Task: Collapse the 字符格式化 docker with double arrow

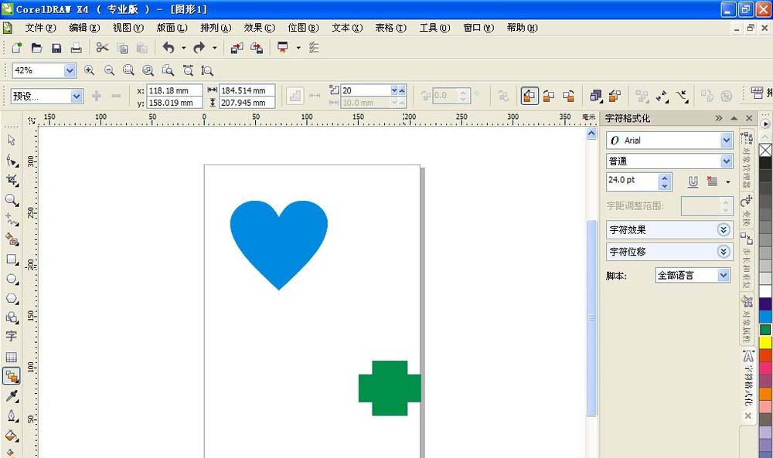Action: (719, 118)
